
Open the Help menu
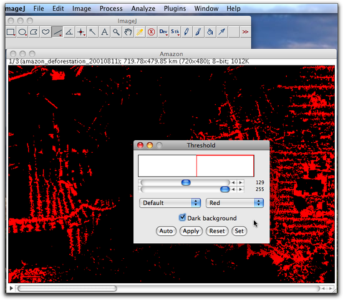(233, 9)
